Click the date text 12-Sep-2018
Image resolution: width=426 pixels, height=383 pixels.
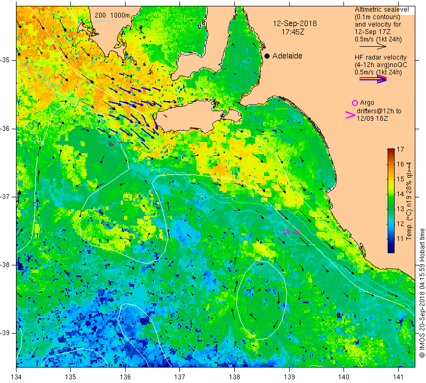(295, 23)
